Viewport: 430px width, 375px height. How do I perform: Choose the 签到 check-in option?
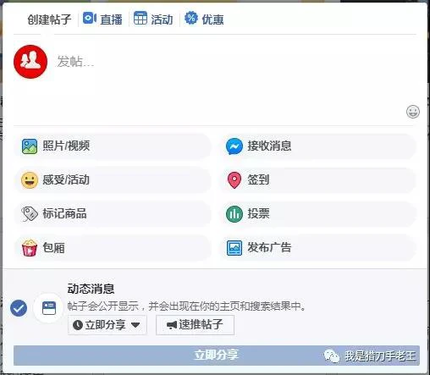click(x=317, y=180)
